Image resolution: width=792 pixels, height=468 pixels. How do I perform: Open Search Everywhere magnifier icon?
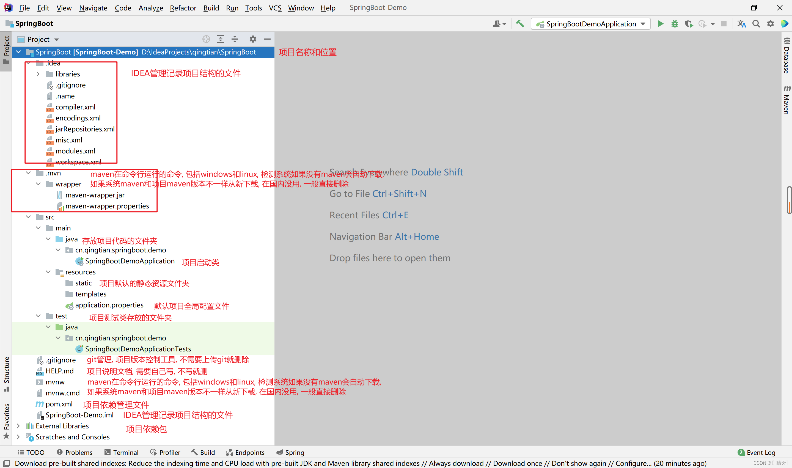click(x=756, y=24)
